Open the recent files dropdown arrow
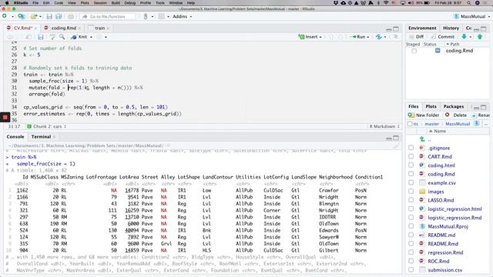 pyautogui.click(x=40, y=16)
